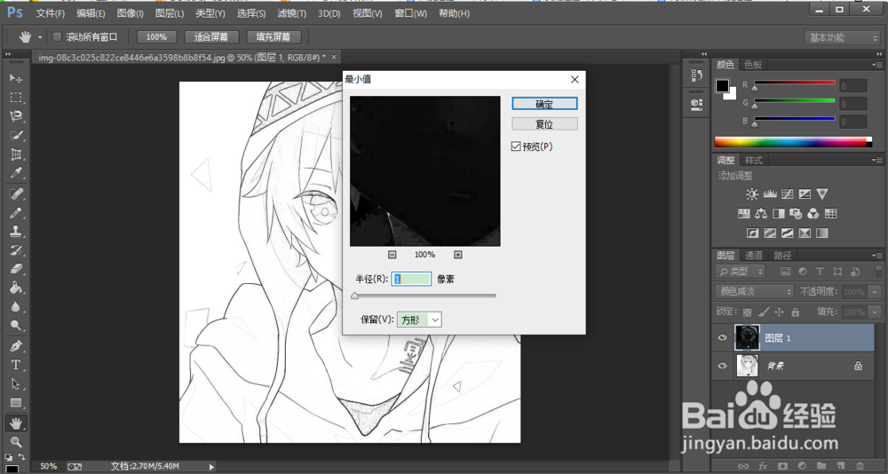The width and height of the screenshot is (888, 474).
Task: Add a Color Balance adjustment
Action: pyautogui.click(x=761, y=214)
